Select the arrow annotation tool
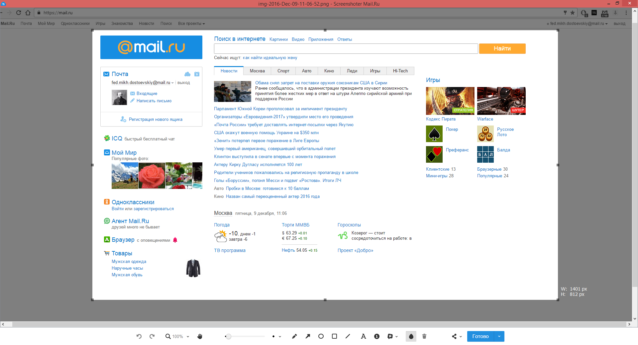This screenshot has width=638, height=345. pyautogui.click(x=308, y=336)
